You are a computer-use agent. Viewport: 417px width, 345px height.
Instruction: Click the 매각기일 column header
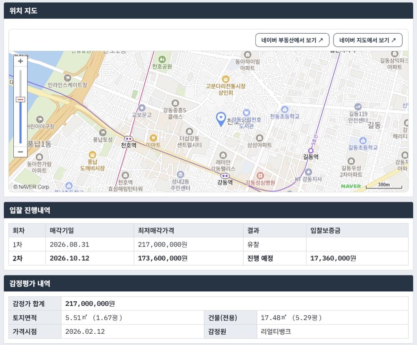pyautogui.click(x=90, y=231)
